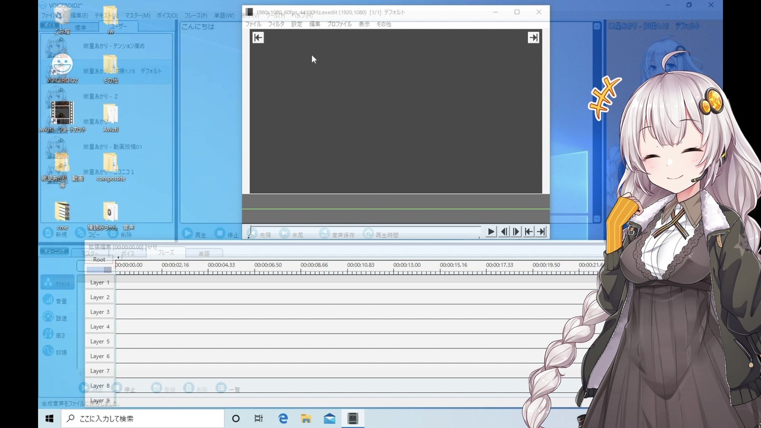Image resolution: width=761 pixels, height=428 pixels.
Task: Jump to first frame icon in AviUtl preview
Action: tap(257, 37)
